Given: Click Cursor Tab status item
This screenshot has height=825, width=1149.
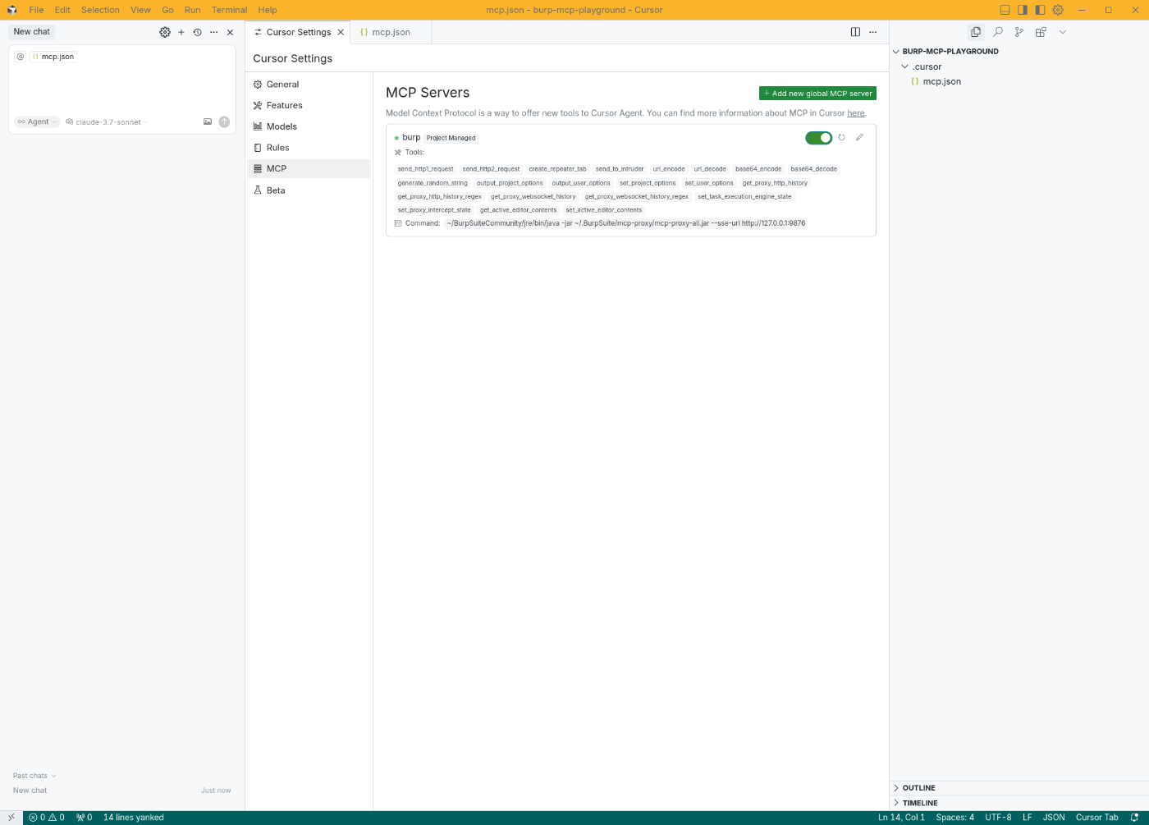Looking at the screenshot, I should tap(1096, 818).
